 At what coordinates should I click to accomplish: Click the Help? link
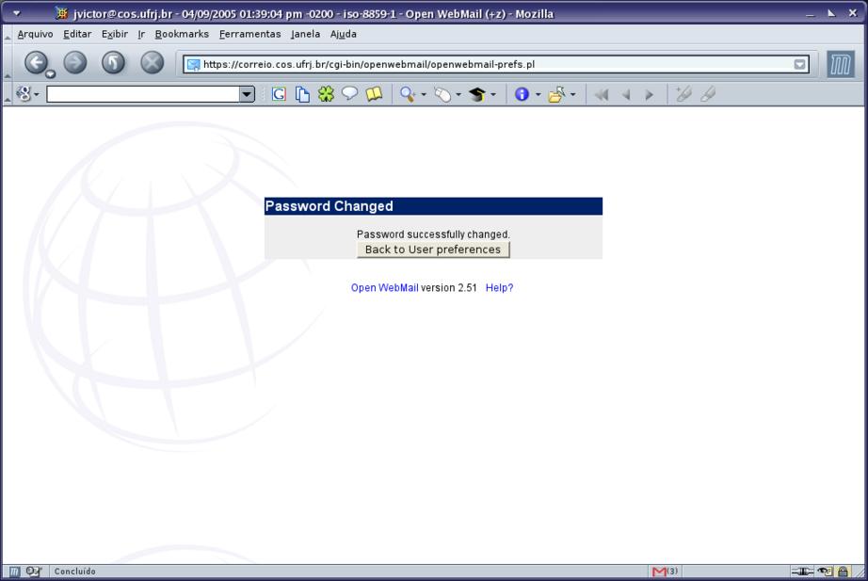click(x=499, y=288)
